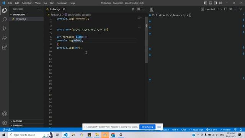This screenshot has height=138, width=245.
Task: Click the Hide link in sharing bar
Action: pyautogui.click(x=159, y=127)
